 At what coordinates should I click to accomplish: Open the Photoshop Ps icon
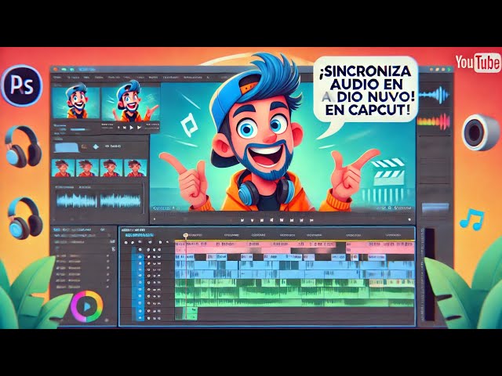click(21, 85)
